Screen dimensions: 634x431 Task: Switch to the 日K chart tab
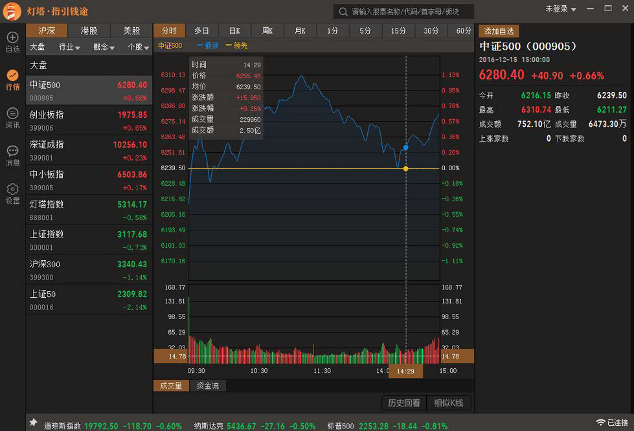pos(234,31)
